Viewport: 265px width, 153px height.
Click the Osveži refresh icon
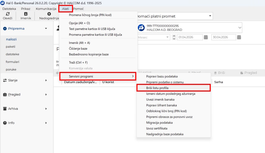[8, 14]
